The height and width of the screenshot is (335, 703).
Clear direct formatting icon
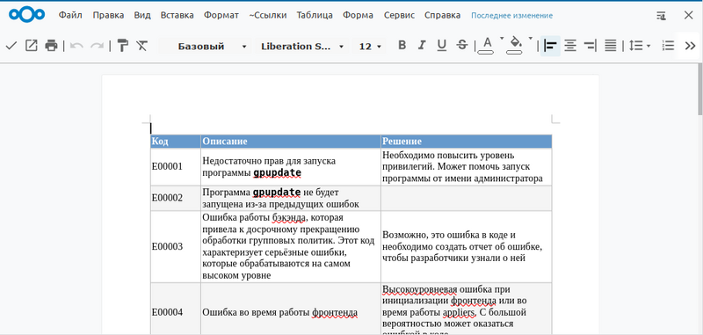click(x=142, y=46)
